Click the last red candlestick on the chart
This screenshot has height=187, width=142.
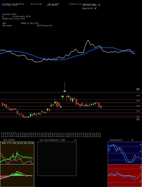coord(101,107)
